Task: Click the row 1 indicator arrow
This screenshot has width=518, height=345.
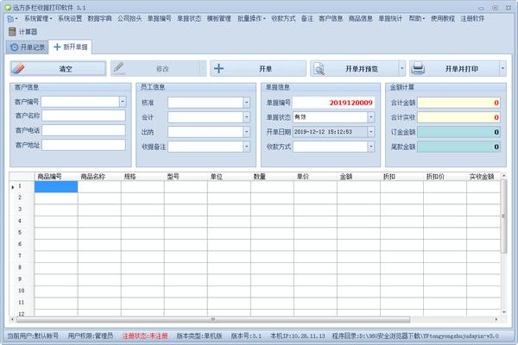Action: [x=13, y=187]
